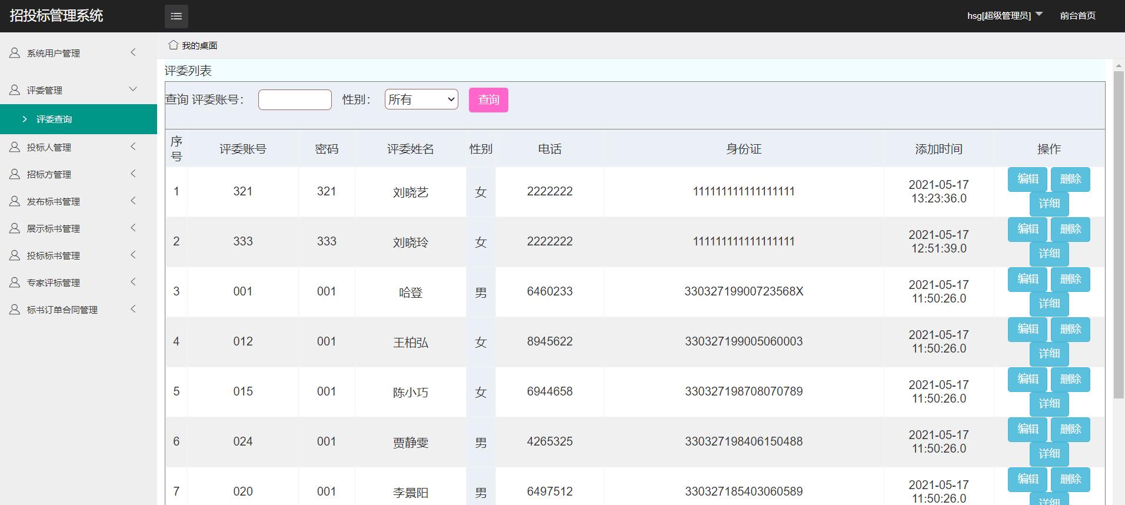Click 删除 for 李景阳 row
The height and width of the screenshot is (505, 1125).
tap(1070, 479)
